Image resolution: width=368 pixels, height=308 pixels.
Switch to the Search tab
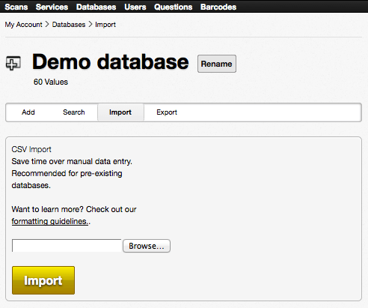[x=74, y=112]
